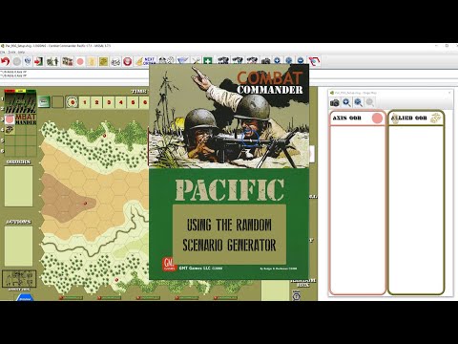458x344 pixels.
Task: Click the Actions discard box
Action: click(x=18, y=246)
